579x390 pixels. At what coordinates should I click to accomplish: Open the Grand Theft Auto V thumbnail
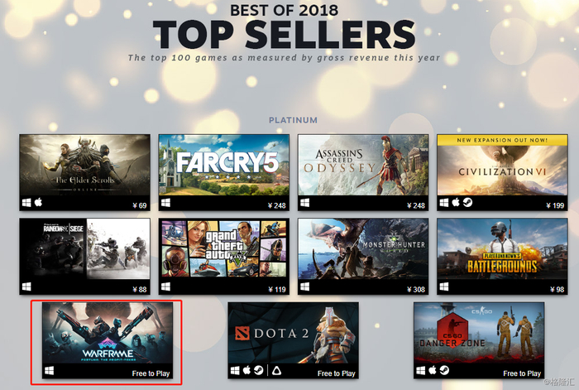[224, 248]
